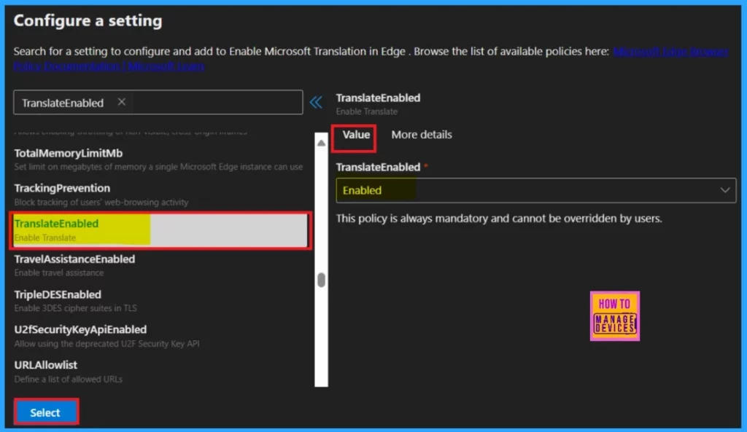The width and height of the screenshot is (747, 432).
Task: Open Microsoft Edge Browser Policy Documentation link
Action: click(670, 52)
